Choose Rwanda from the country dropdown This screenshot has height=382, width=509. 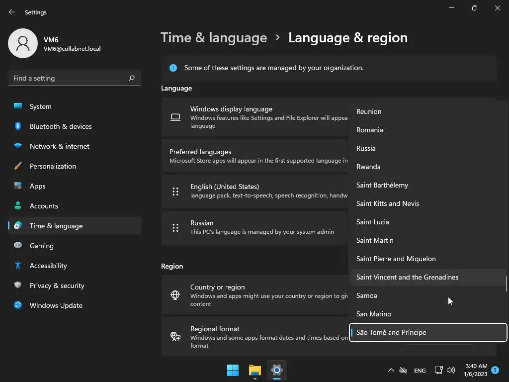click(428, 167)
